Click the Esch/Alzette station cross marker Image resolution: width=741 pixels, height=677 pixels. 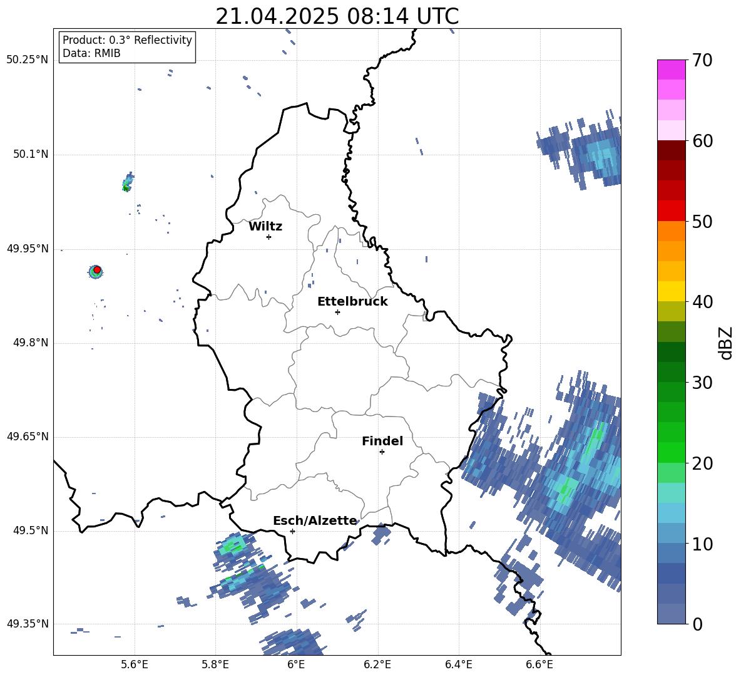[x=292, y=531]
